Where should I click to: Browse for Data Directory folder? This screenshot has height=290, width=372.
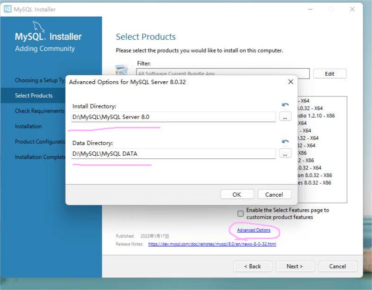[285, 153]
